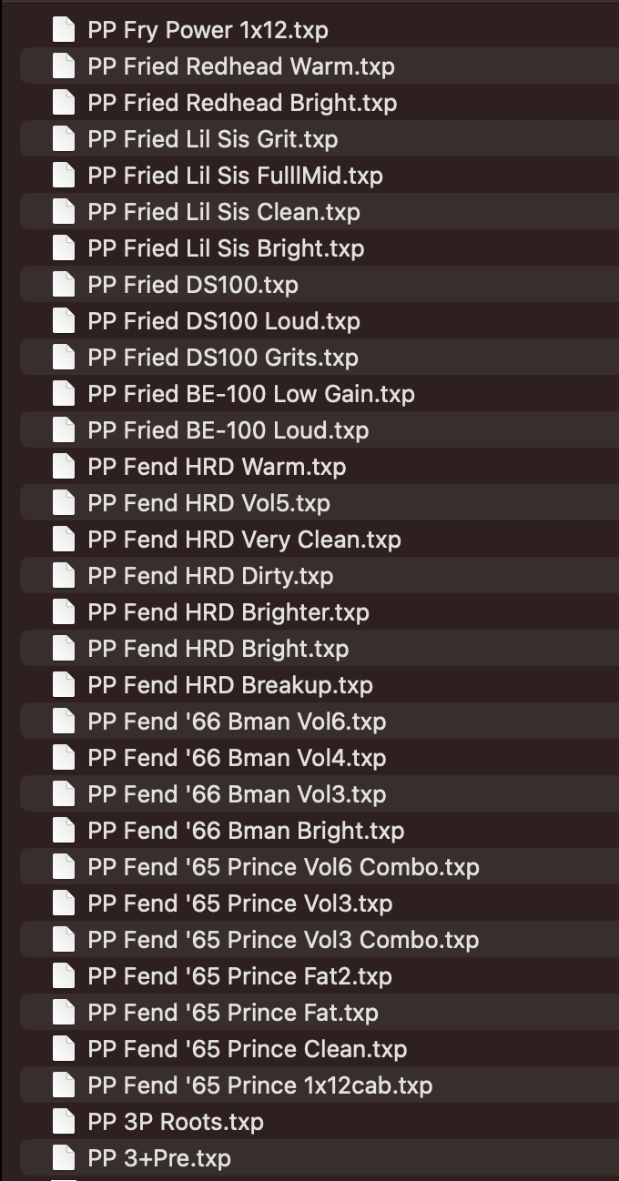Choose PP Fend HRD Very Clean.txp entry
The image size is (619, 1181).
pos(244,540)
